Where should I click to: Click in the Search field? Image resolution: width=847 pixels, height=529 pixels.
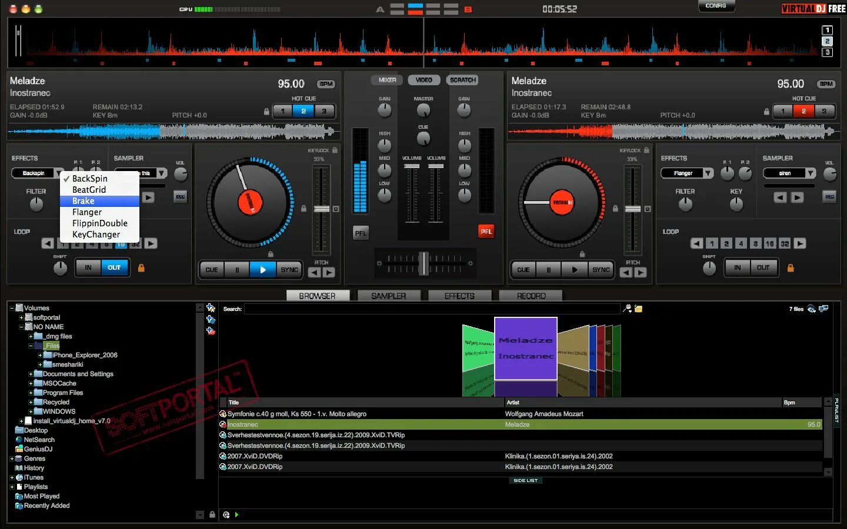432,309
